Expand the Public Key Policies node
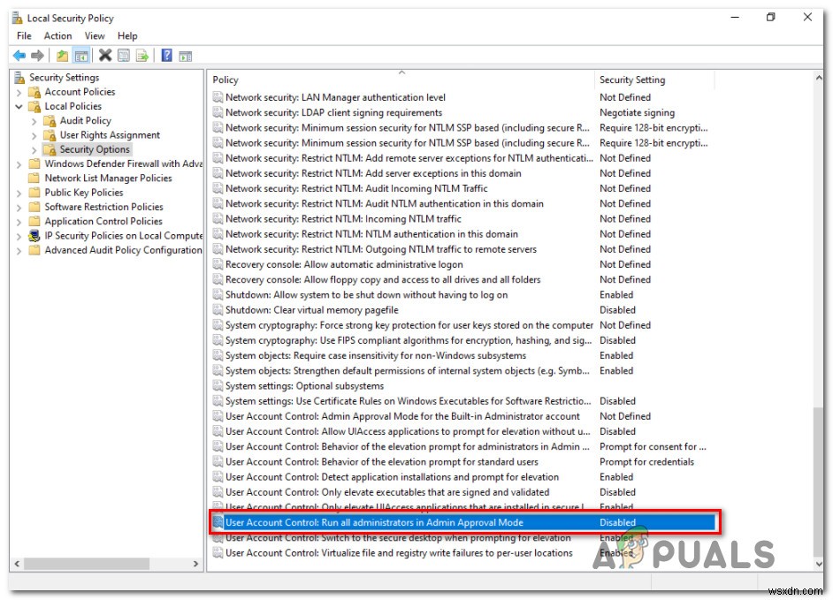The height and width of the screenshot is (600, 833). (x=19, y=193)
